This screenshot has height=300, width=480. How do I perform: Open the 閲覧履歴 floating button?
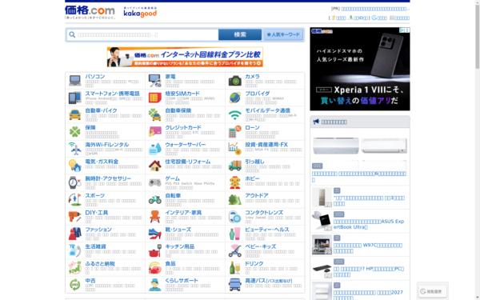tap(433, 291)
